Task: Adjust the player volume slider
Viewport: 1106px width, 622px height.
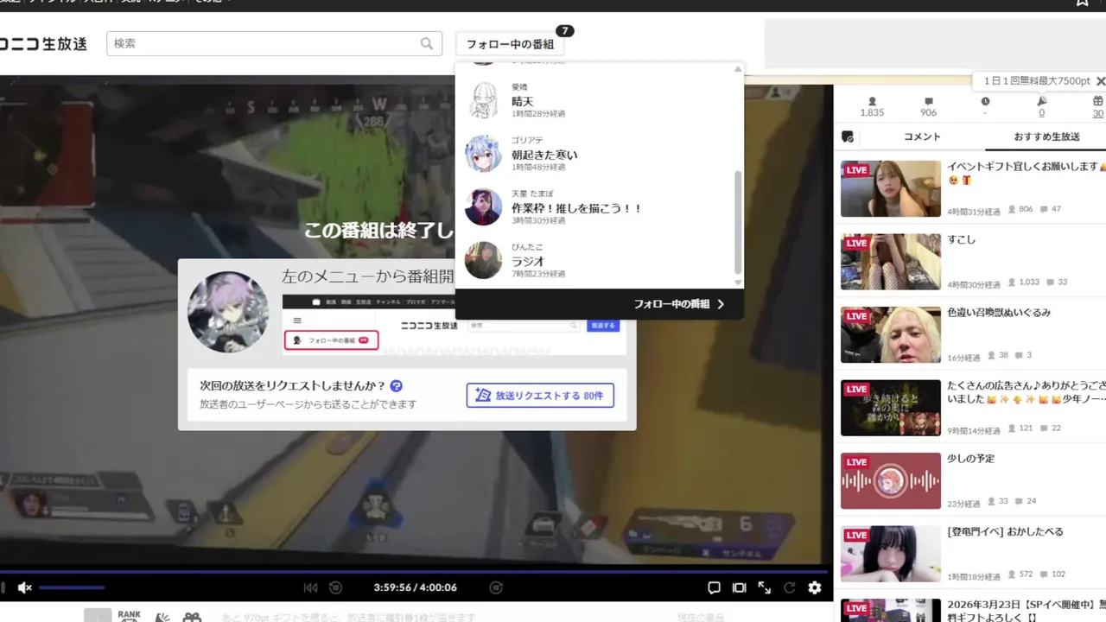Action: coord(72,587)
